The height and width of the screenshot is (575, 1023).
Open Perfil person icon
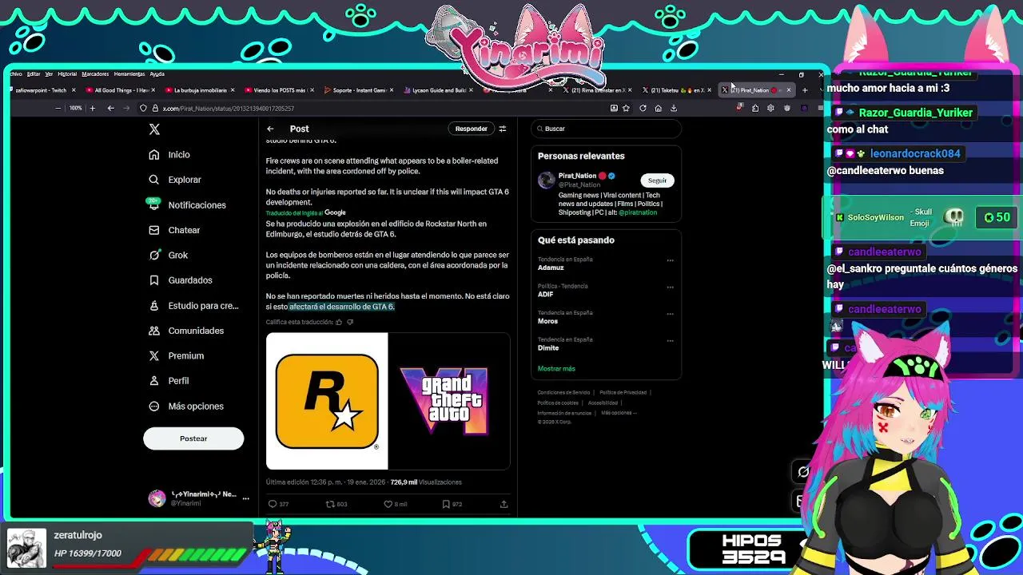click(x=153, y=381)
